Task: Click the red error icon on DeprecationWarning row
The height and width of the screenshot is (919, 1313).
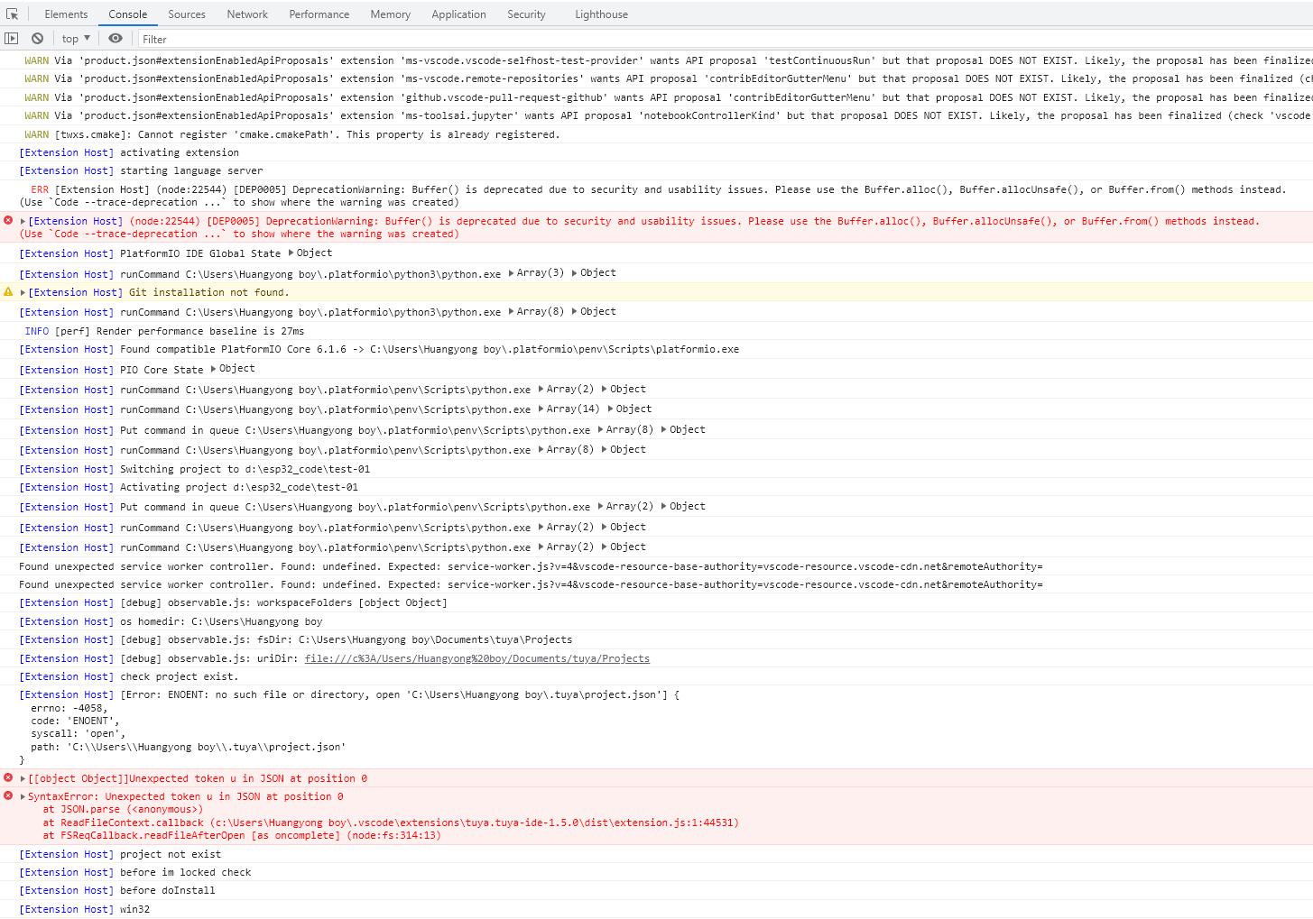Action: tap(8, 220)
